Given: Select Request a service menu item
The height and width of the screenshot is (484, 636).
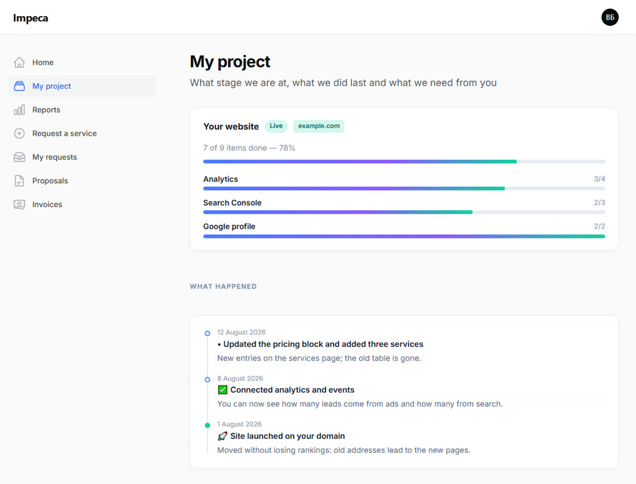Looking at the screenshot, I should pos(82,133).
